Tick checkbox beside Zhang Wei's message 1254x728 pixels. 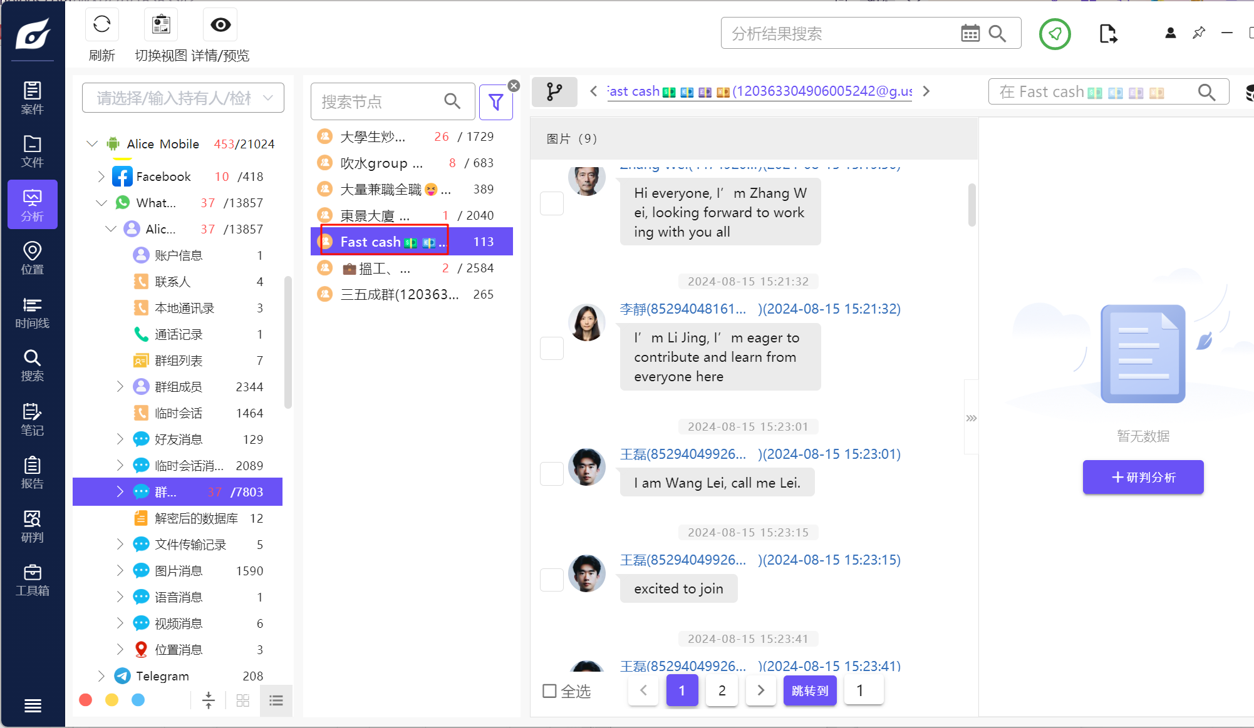552,203
